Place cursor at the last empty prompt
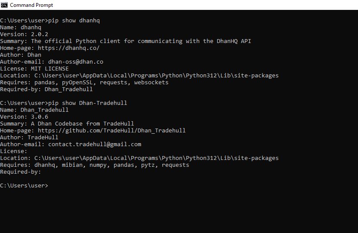Viewport: 358px width, 233px height. pos(51,185)
